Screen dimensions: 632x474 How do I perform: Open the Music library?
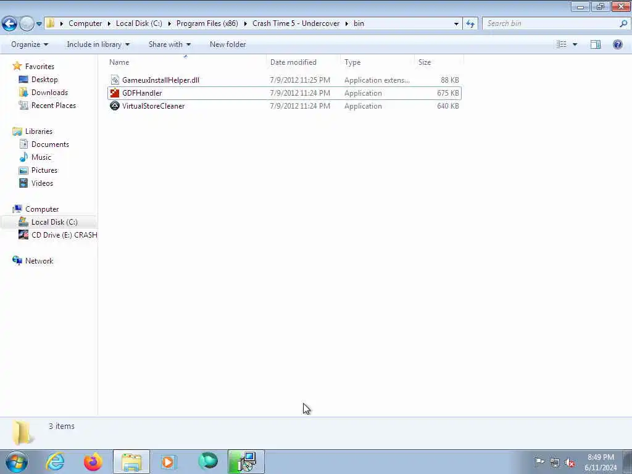point(41,157)
